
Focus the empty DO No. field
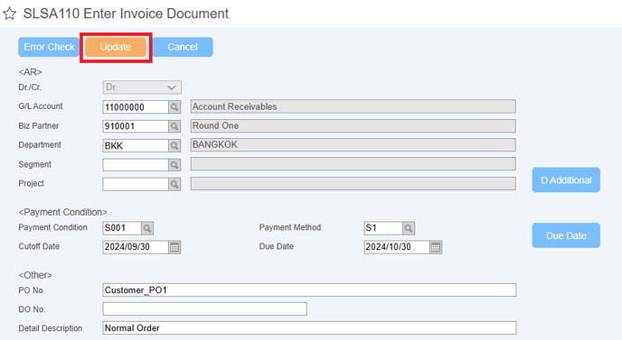(x=204, y=308)
